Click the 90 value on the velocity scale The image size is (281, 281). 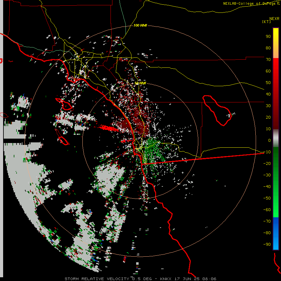pos(268,37)
